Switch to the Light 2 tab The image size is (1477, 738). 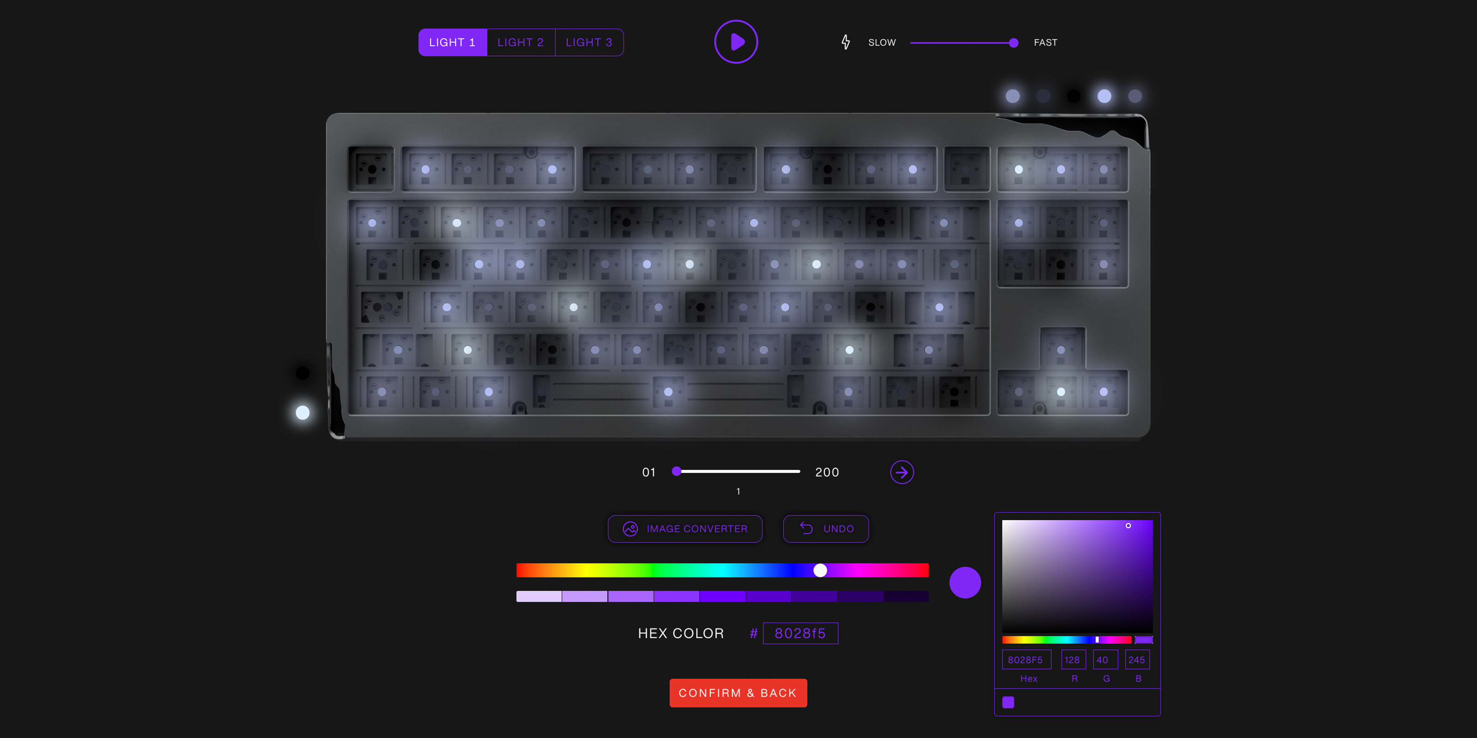521,42
